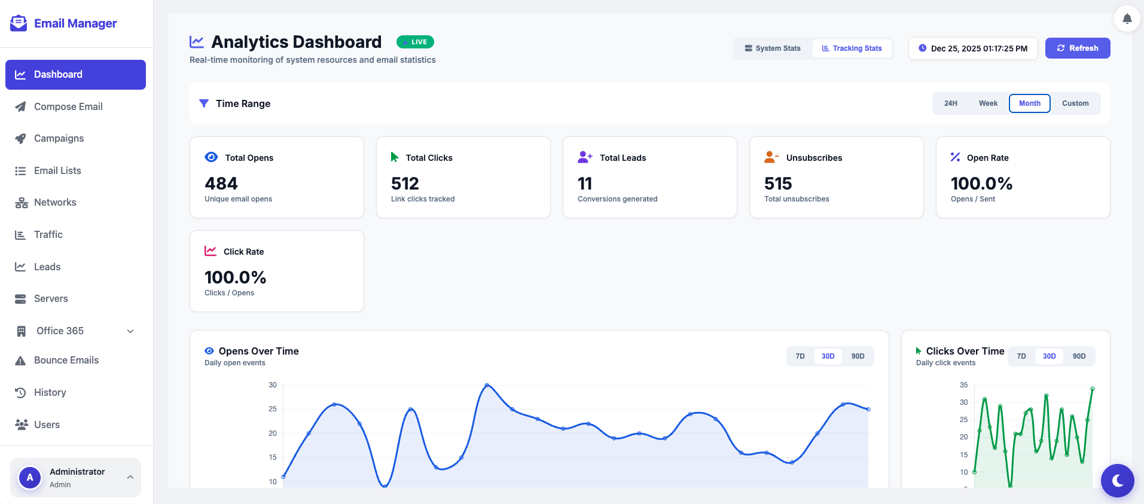Screen dimensions: 1144x504
Task: Open Campaigns via the rocket icon
Action: point(20,139)
